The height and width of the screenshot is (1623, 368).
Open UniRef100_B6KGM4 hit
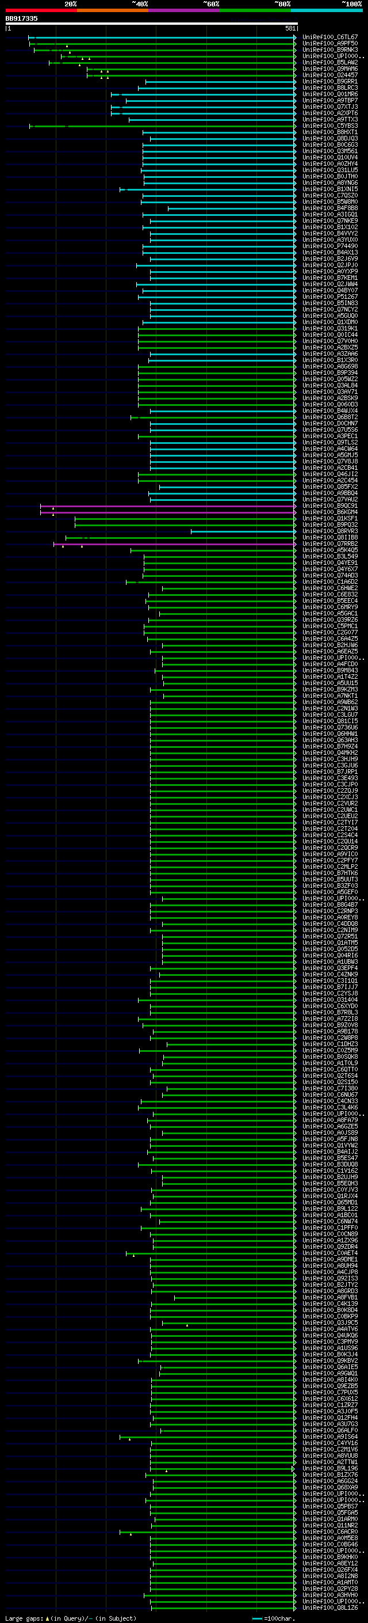pyautogui.click(x=329, y=512)
